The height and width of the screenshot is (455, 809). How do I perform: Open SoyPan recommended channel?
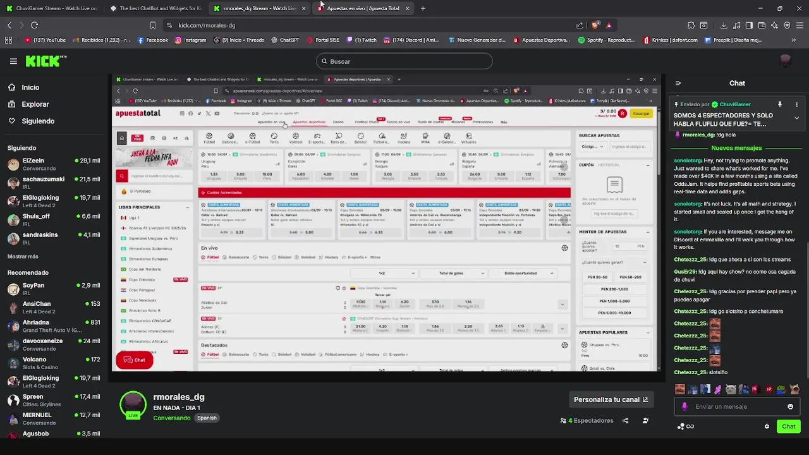click(54, 289)
